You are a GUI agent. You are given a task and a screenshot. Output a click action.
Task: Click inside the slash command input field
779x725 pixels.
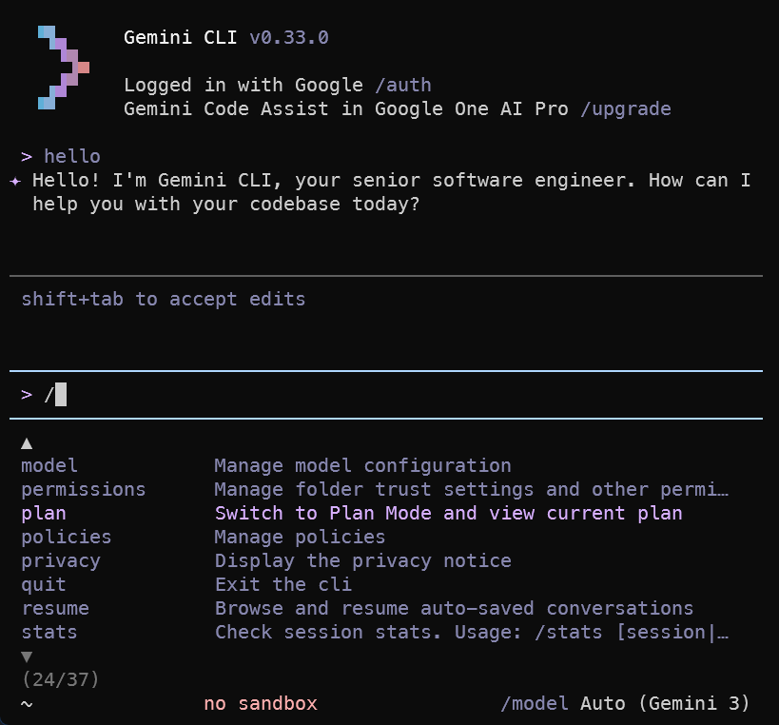coord(380,394)
